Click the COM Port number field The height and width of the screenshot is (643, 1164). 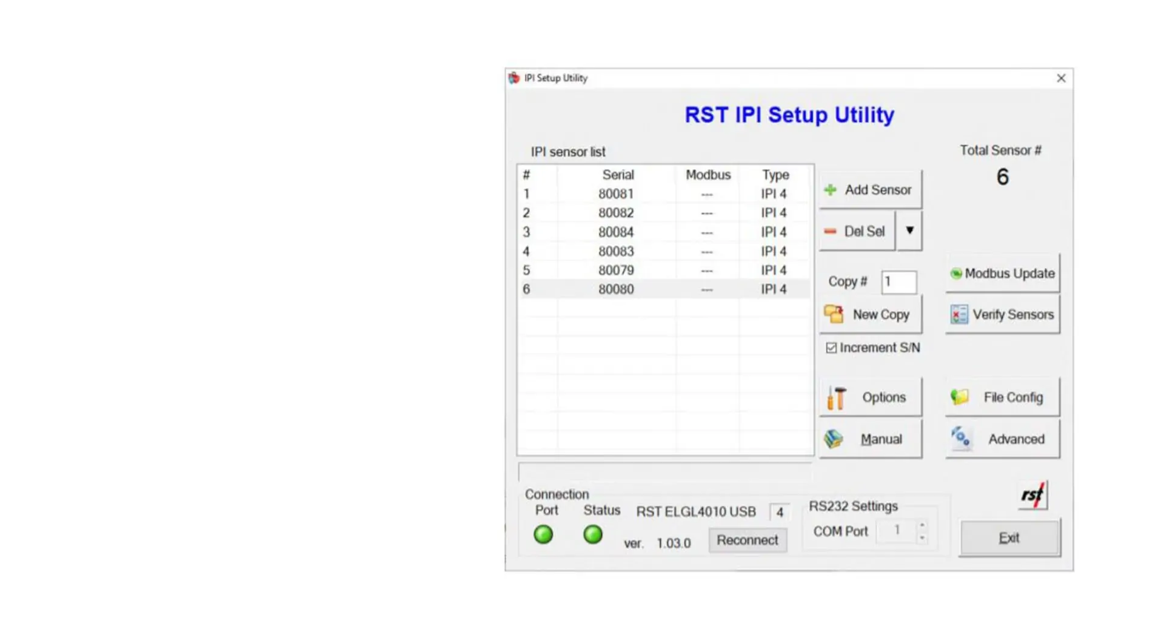[x=896, y=531]
